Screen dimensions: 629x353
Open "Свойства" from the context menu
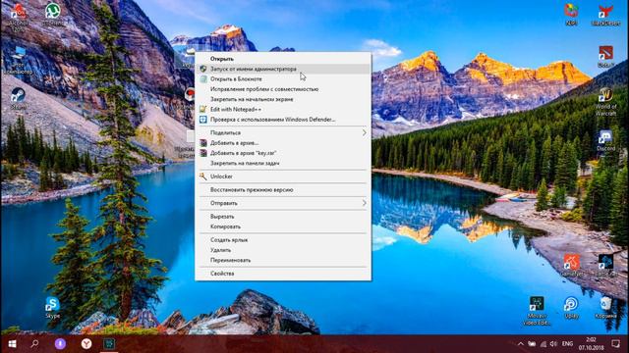pyautogui.click(x=283, y=274)
